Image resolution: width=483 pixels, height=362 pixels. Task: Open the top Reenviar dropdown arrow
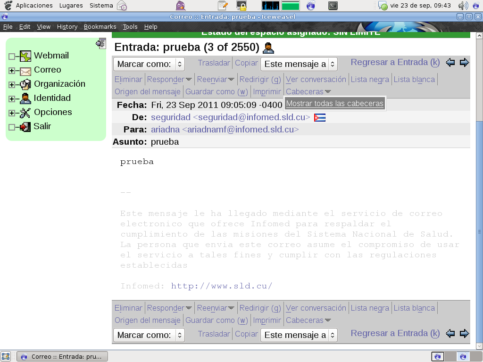point(231,80)
